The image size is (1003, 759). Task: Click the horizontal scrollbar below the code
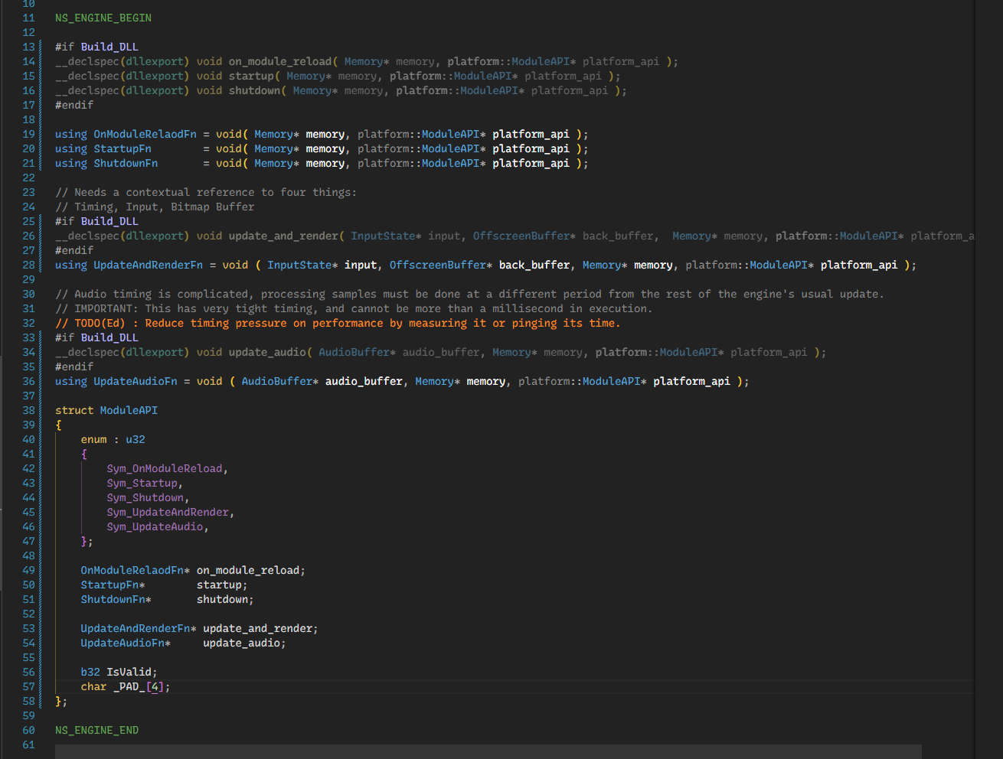pyautogui.click(x=488, y=752)
